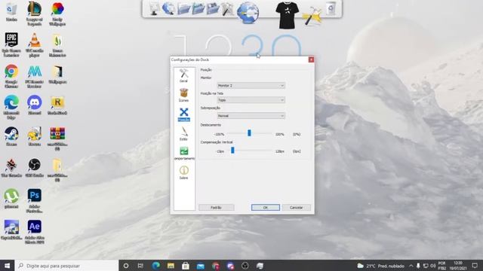This screenshot has height=271, width=483.
Task: Open the My Computer icon in the dock
Action: click(154, 8)
